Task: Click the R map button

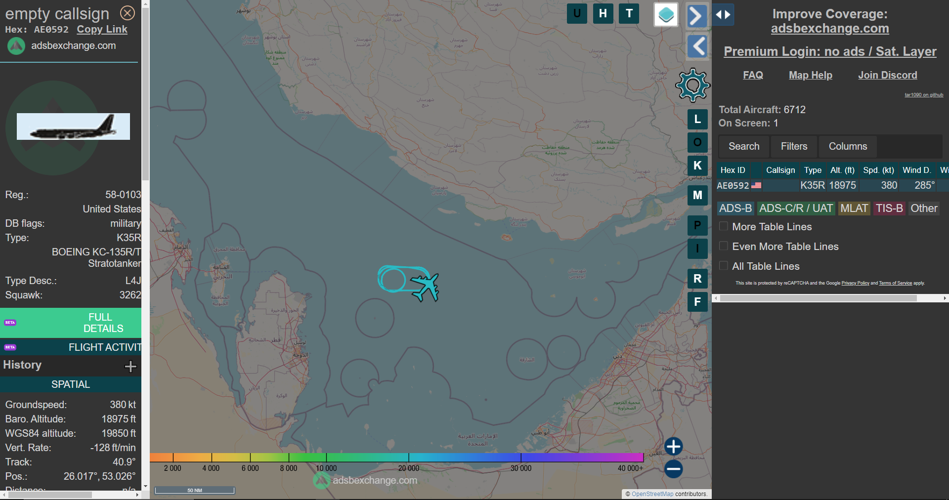Action: pyautogui.click(x=697, y=279)
